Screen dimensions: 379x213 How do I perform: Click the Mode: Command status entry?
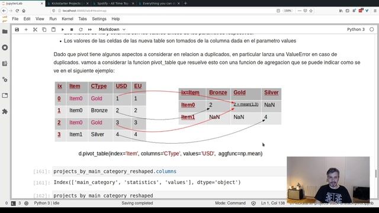click(x=230, y=203)
